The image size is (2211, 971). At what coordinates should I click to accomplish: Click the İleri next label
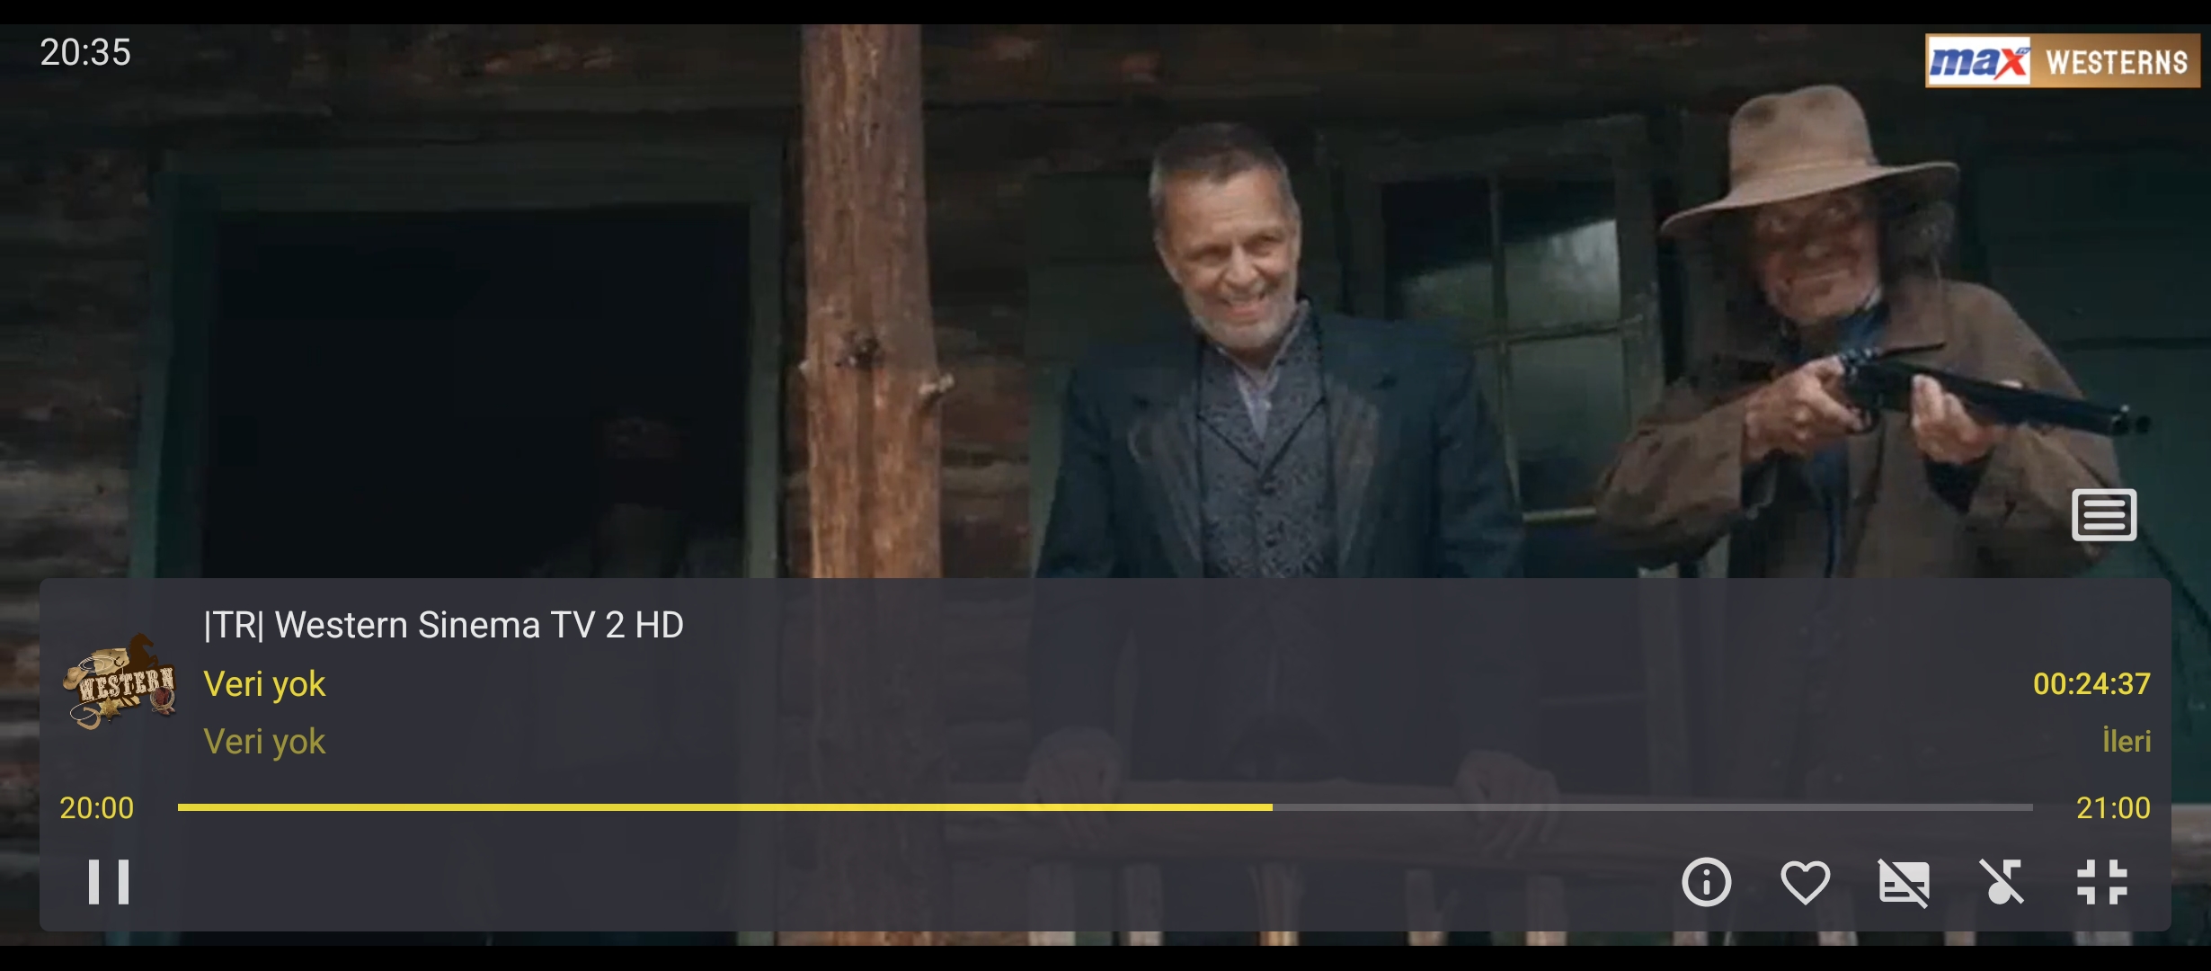pyautogui.click(x=2127, y=741)
